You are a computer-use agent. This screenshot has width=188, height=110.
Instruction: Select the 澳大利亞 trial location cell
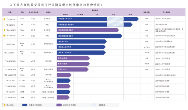147,47
